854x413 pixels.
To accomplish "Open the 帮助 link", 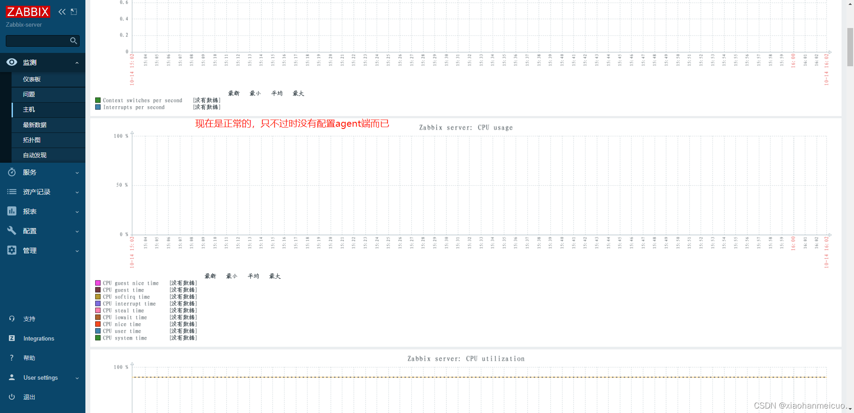I will (x=29, y=358).
